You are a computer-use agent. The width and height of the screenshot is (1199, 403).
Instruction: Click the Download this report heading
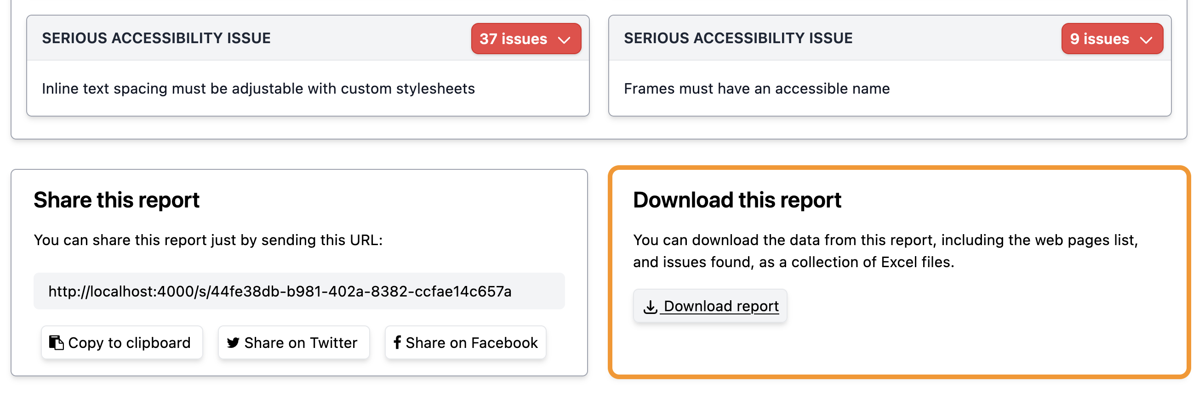(x=737, y=200)
